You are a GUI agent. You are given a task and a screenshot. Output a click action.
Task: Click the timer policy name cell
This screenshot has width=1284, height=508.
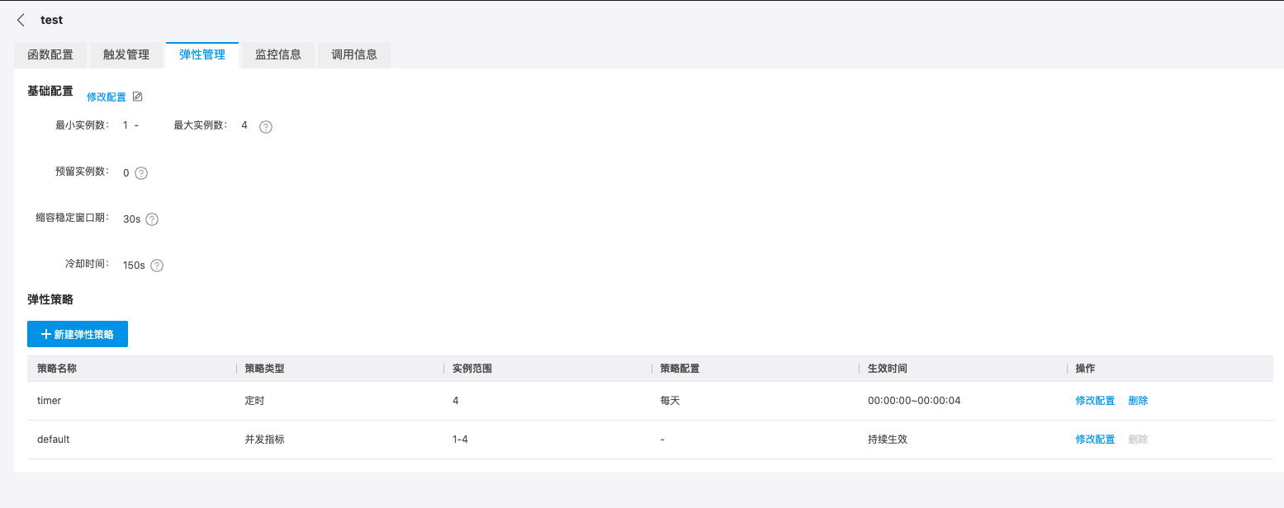coord(50,401)
